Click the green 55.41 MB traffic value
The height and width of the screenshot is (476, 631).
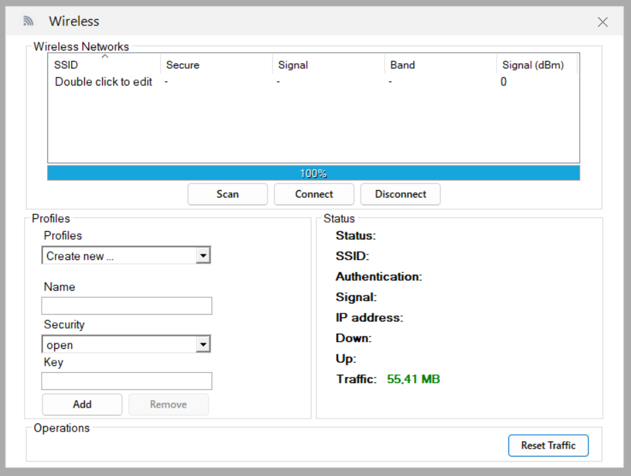(413, 379)
